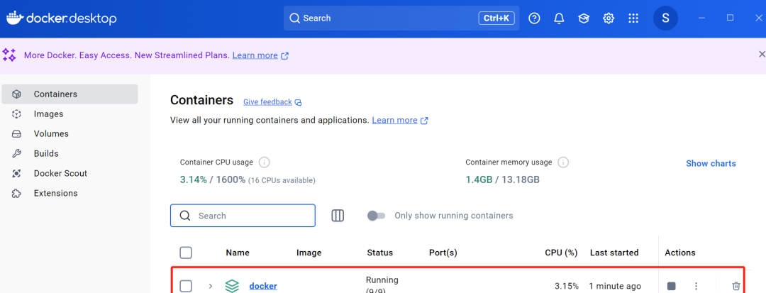
Task: Focus the containers Search field
Action: 243,216
